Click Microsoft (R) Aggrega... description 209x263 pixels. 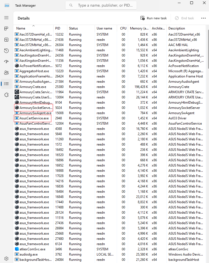[186, 71]
